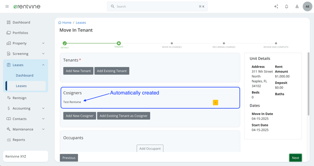Click Add New Tenant button
The image size is (314, 166).
click(x=78, y=71)
